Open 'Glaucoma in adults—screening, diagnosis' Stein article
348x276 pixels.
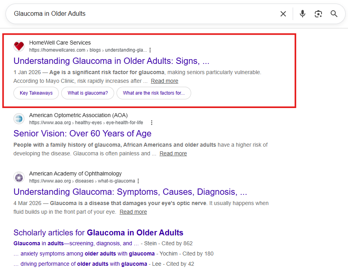click(76, 243)
